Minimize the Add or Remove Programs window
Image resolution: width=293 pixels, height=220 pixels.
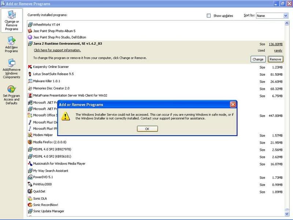[x=276, y=4]
